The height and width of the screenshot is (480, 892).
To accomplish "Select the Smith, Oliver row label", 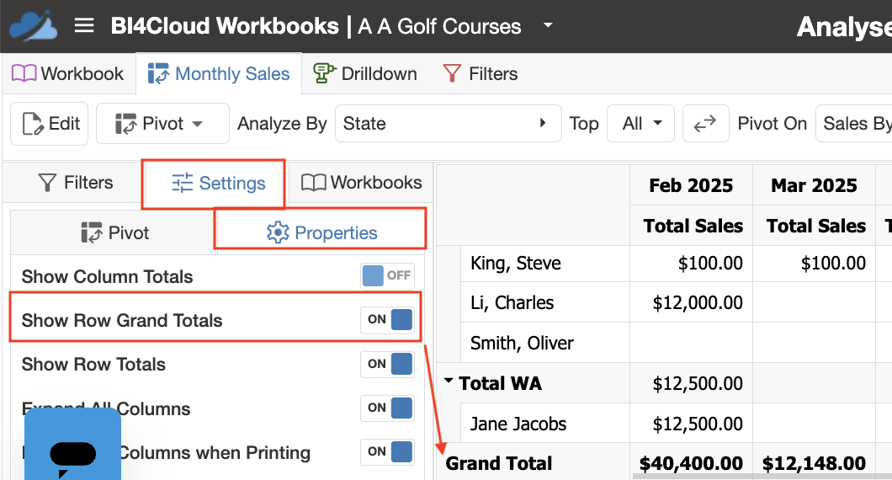I will [522, 344].
